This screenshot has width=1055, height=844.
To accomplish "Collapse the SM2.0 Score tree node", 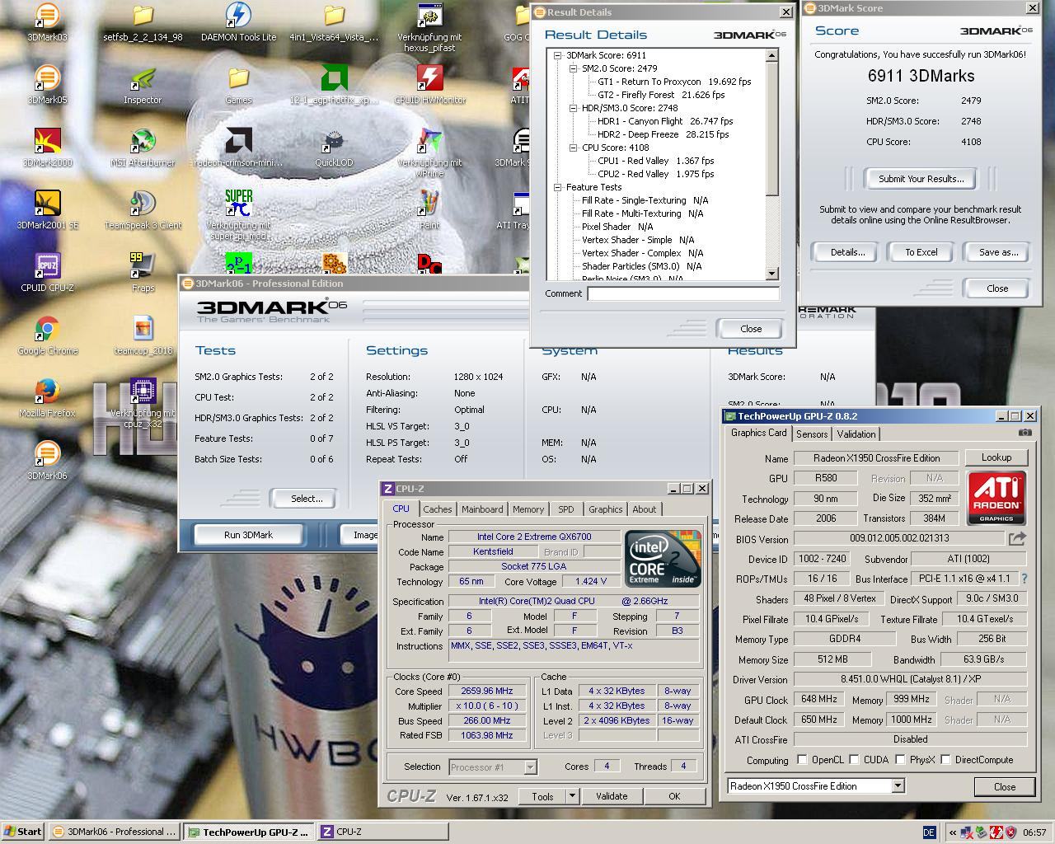I will click(x=574, y=68).
